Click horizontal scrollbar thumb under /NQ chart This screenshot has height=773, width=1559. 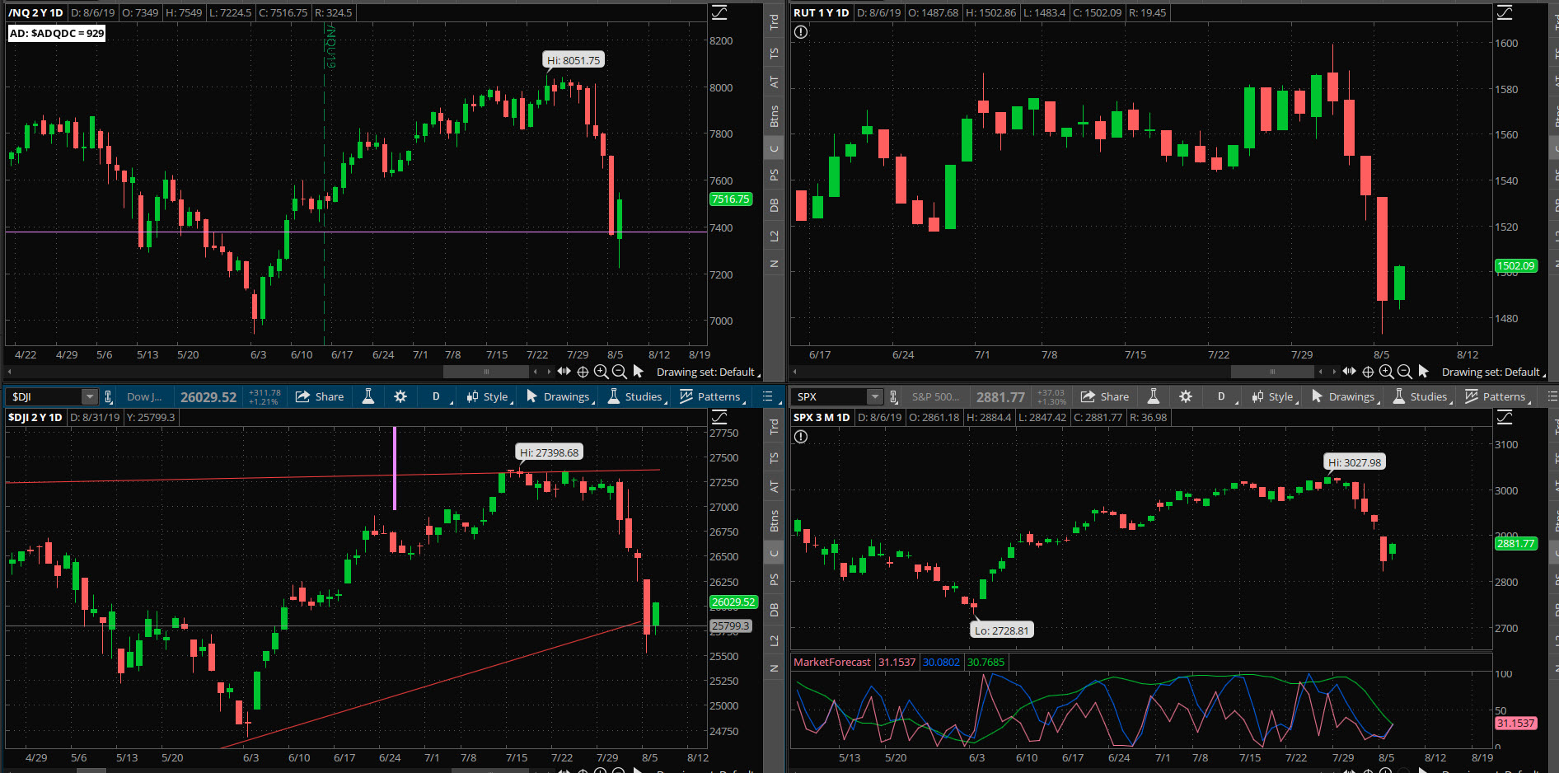tap(486, 372)
